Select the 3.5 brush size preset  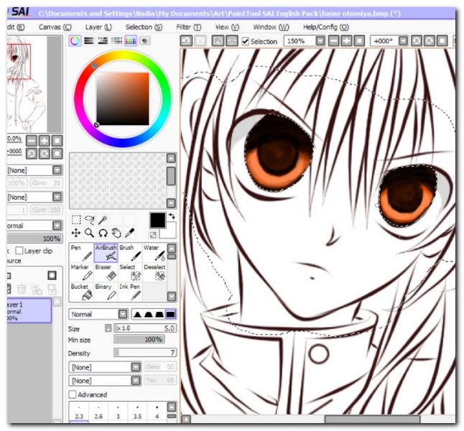(x=136, y=416)
